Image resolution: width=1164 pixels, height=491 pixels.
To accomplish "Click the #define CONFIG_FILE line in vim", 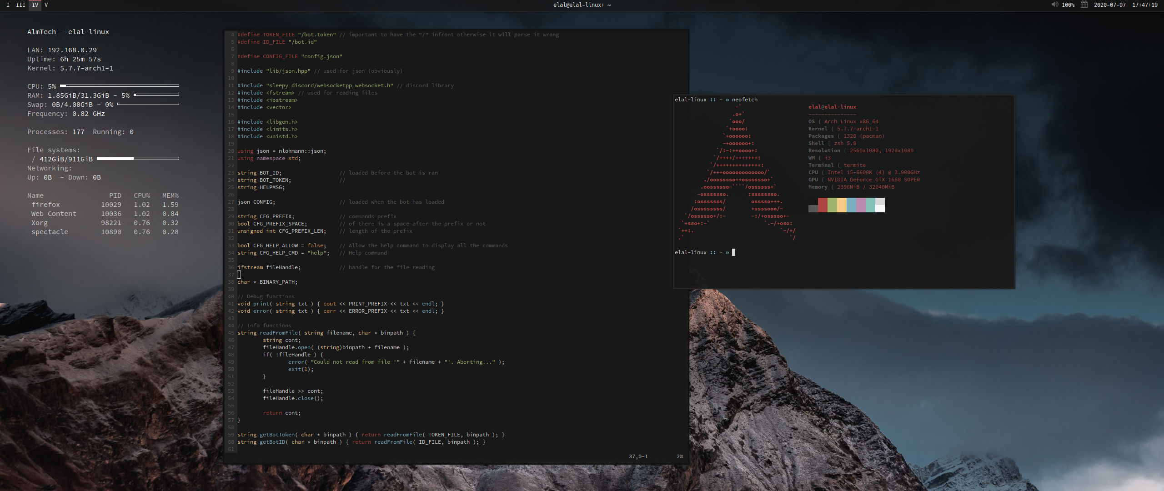I will click(290, 56).
